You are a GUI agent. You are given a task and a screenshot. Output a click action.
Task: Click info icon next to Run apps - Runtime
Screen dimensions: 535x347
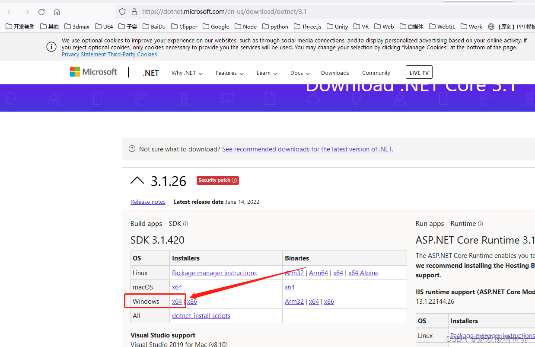[x=481, y=224]
